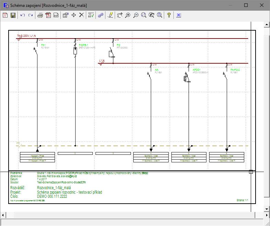Export the schema to PDF
270x226 pixels.
(48, 15)
